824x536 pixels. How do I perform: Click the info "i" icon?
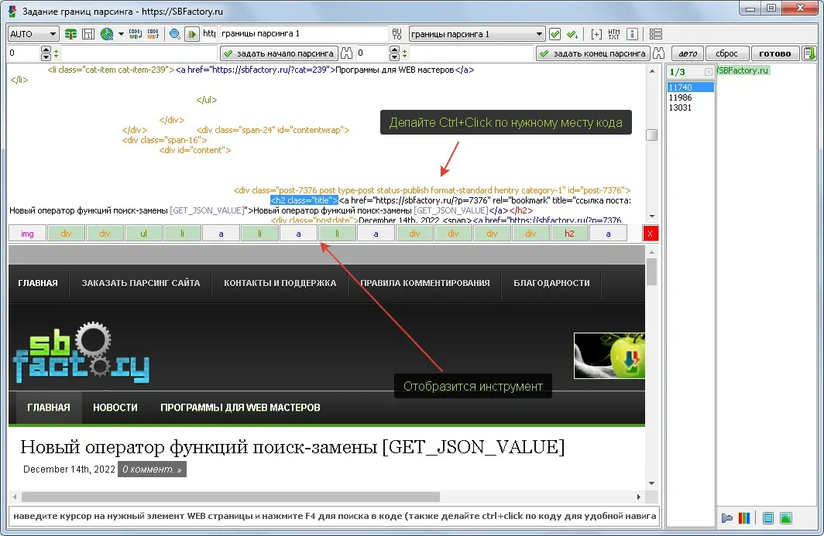tap(632, 34)
